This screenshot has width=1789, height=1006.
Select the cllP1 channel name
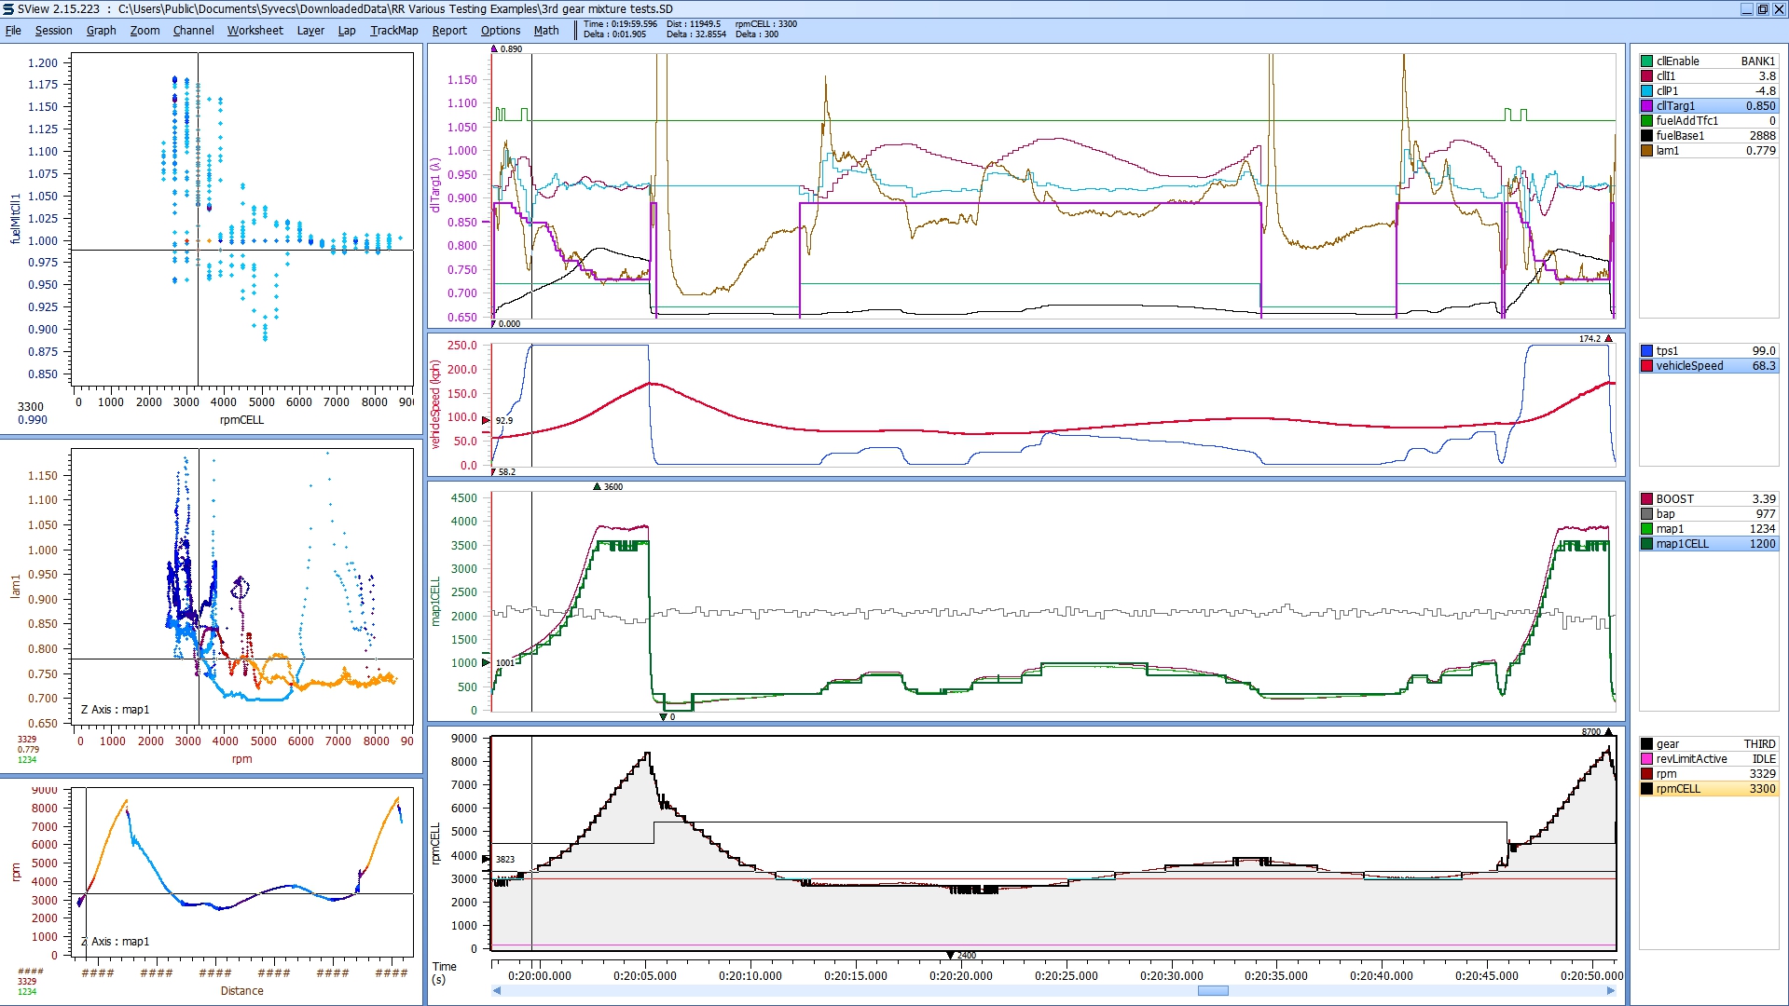[1667, 91]
